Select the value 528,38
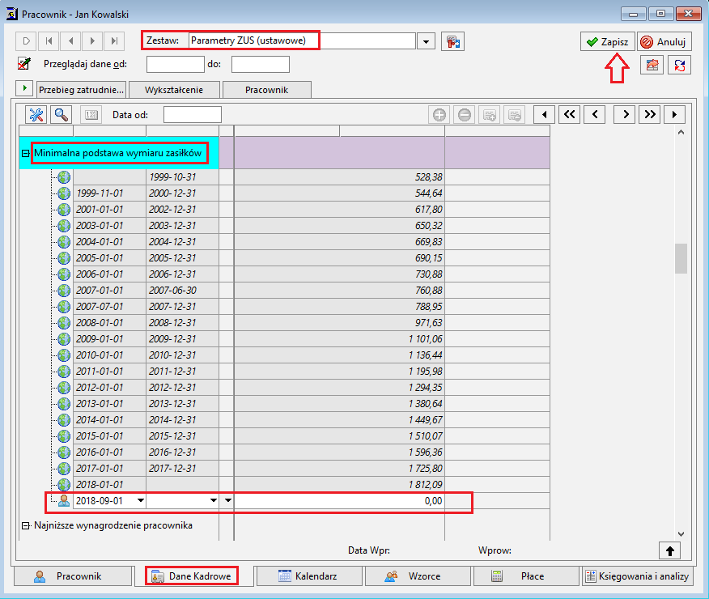Screen dimensions: 709x599 (429, 177)
